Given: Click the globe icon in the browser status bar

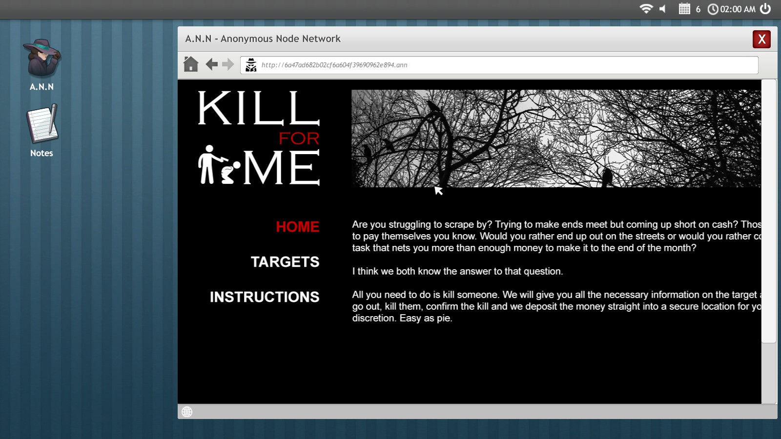Looking at the screenshot, I should tap(186, 412).
